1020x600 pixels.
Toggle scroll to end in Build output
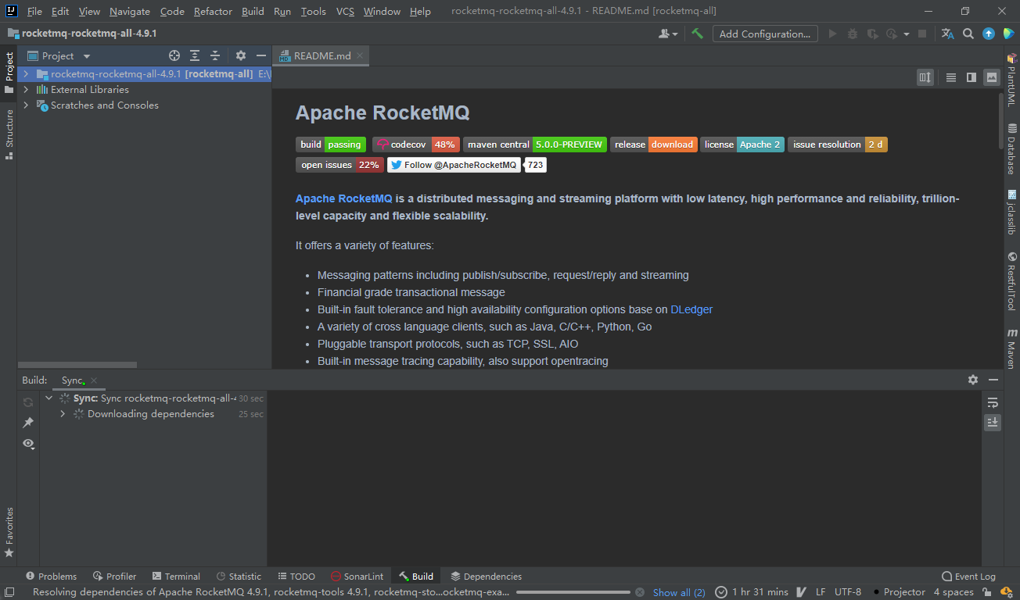(993, 422)
